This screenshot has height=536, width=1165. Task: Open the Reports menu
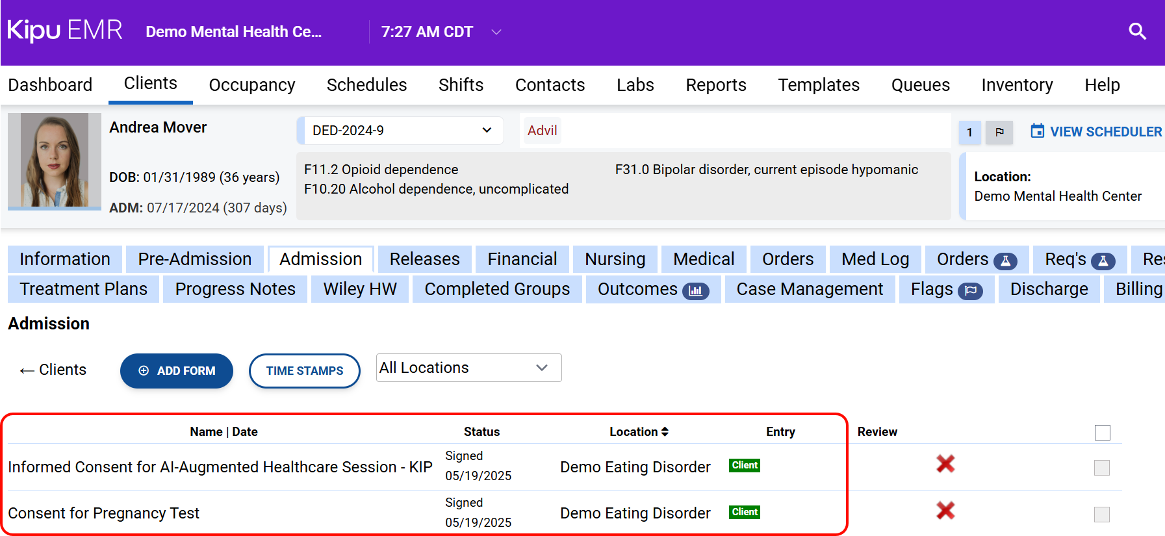715,85
